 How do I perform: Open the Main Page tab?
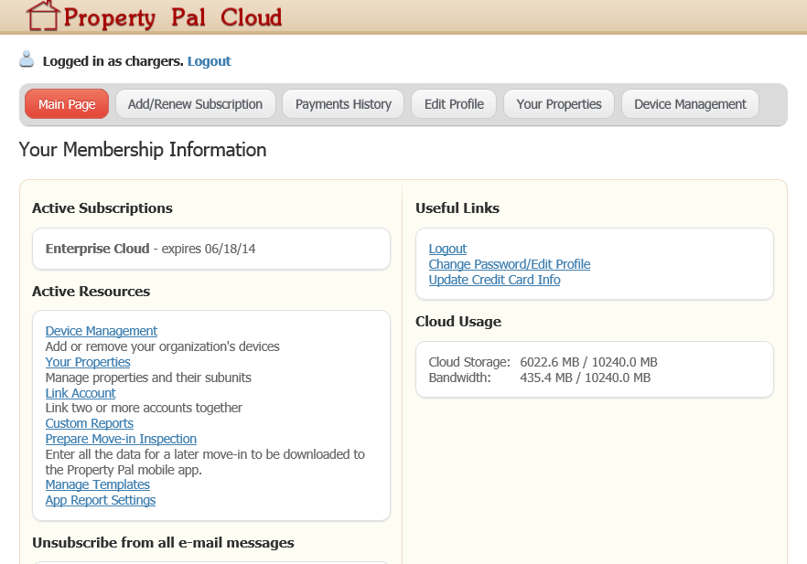tap(67, 104)
